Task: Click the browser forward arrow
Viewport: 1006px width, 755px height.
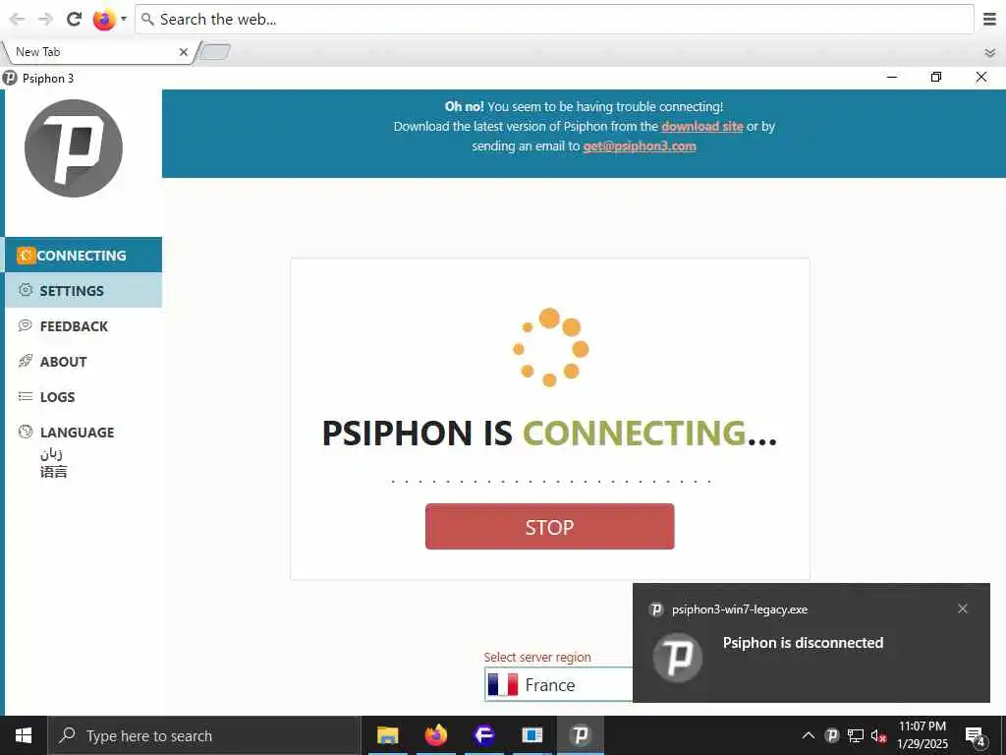Action: pos(45,20)
